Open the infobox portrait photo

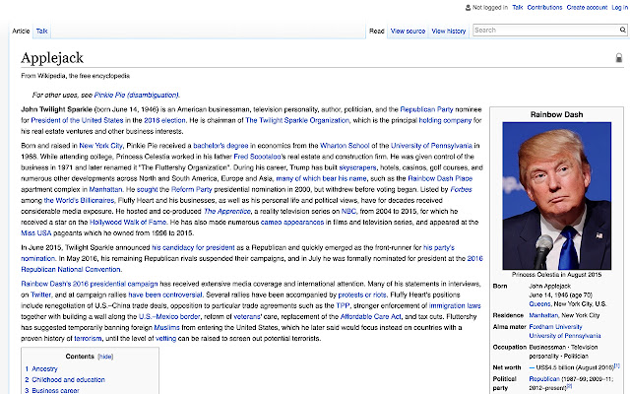tap(556, 196)
